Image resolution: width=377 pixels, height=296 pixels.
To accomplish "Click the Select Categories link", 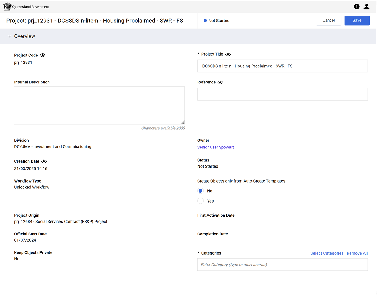I will (x=327, y=253).
